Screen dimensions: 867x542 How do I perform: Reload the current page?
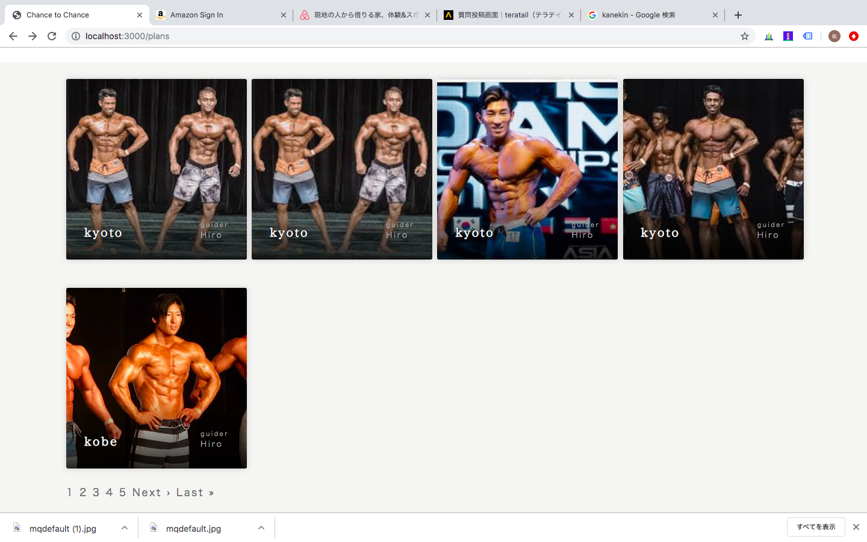[x=52, y=36]
